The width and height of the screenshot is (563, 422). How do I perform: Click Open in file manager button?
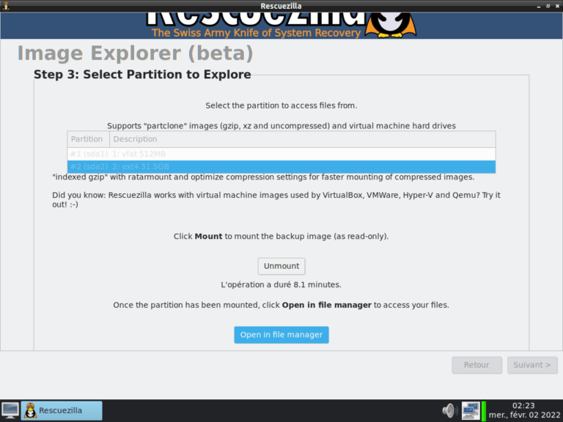[281, 335]
